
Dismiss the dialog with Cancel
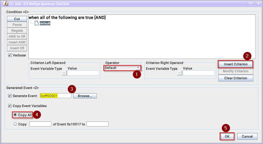pos(247,136)
